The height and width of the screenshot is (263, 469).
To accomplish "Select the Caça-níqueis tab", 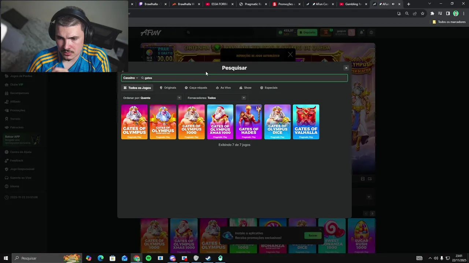I will tap(196, 88).
